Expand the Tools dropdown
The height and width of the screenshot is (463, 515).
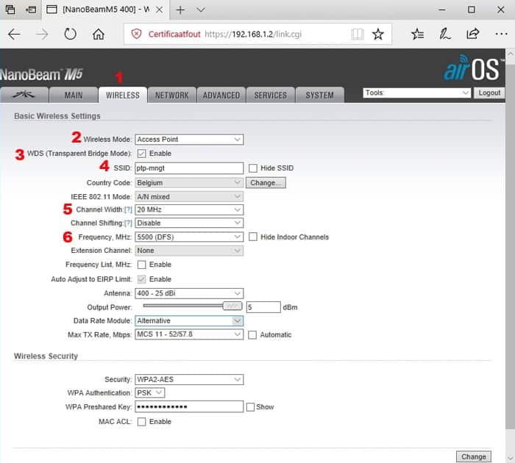[416, 93]
